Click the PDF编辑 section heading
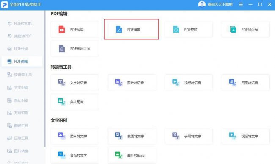 [x=59, y=14]
